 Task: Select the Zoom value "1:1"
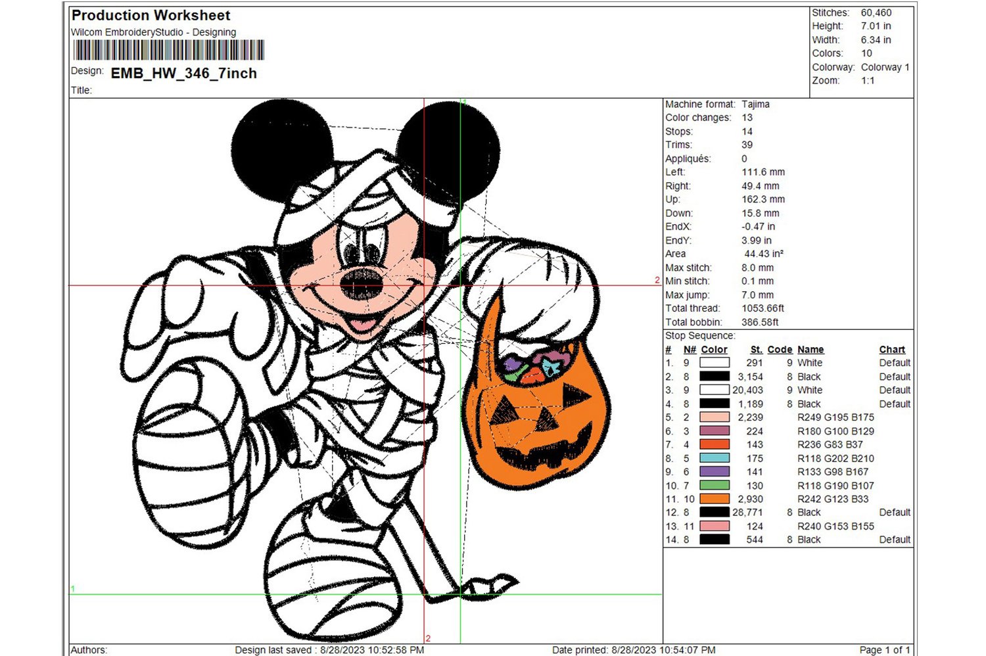point(868,80)
